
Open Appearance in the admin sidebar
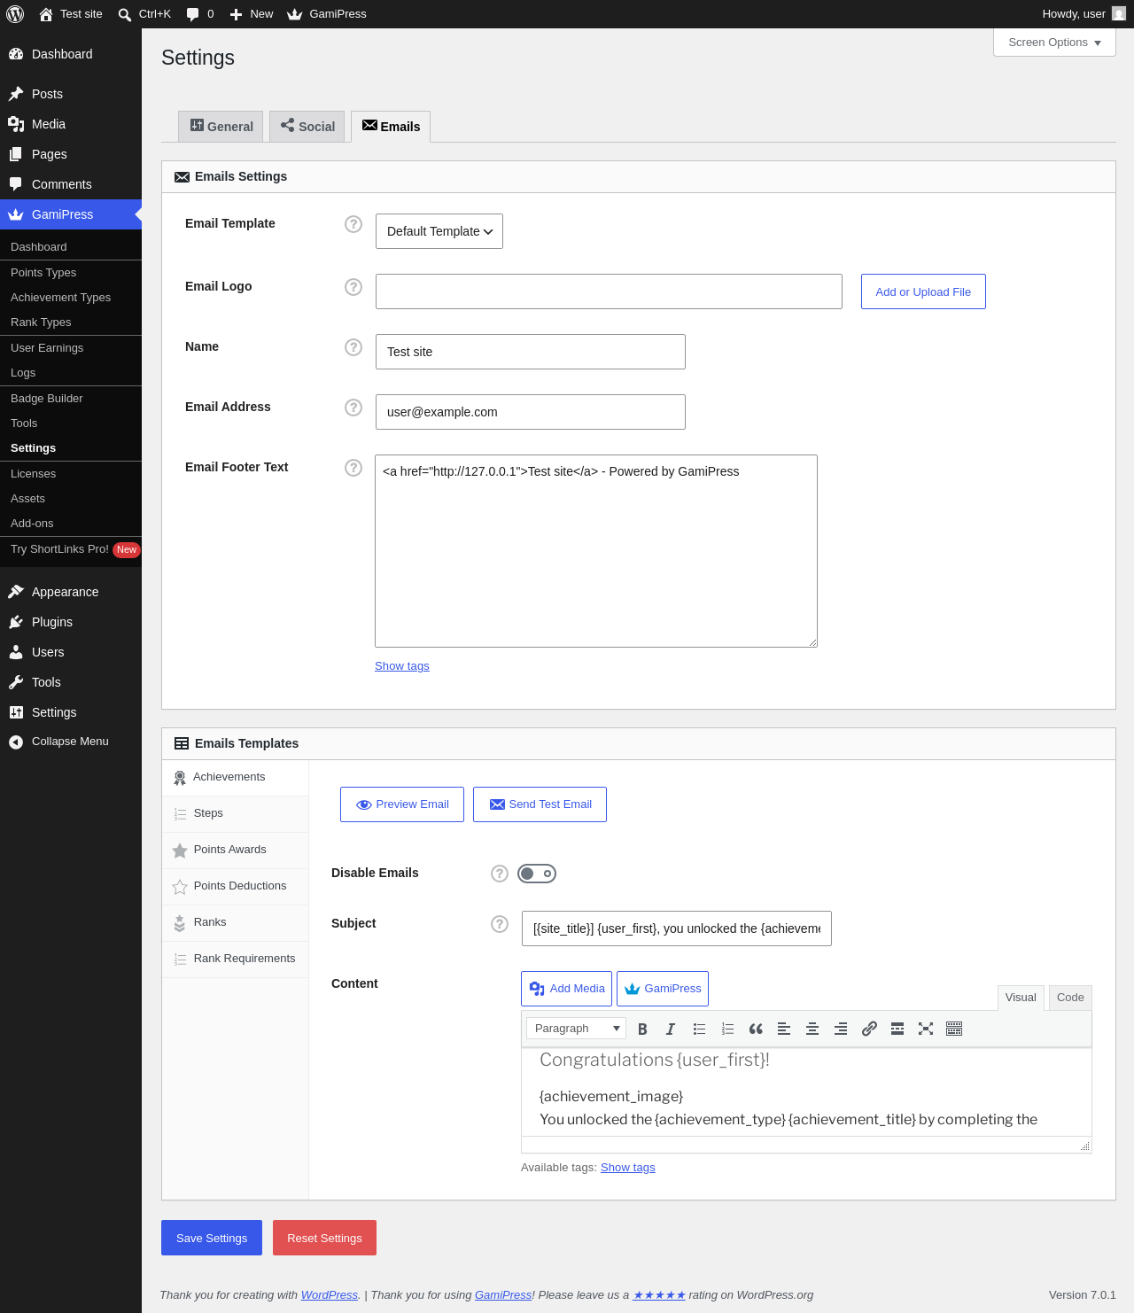click(x=71, y=592)
